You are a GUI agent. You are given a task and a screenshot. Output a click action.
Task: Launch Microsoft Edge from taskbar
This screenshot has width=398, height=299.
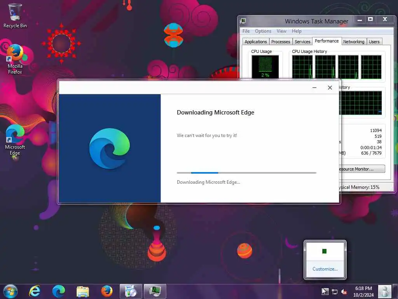pyautogui.click(x=59, y=291)
